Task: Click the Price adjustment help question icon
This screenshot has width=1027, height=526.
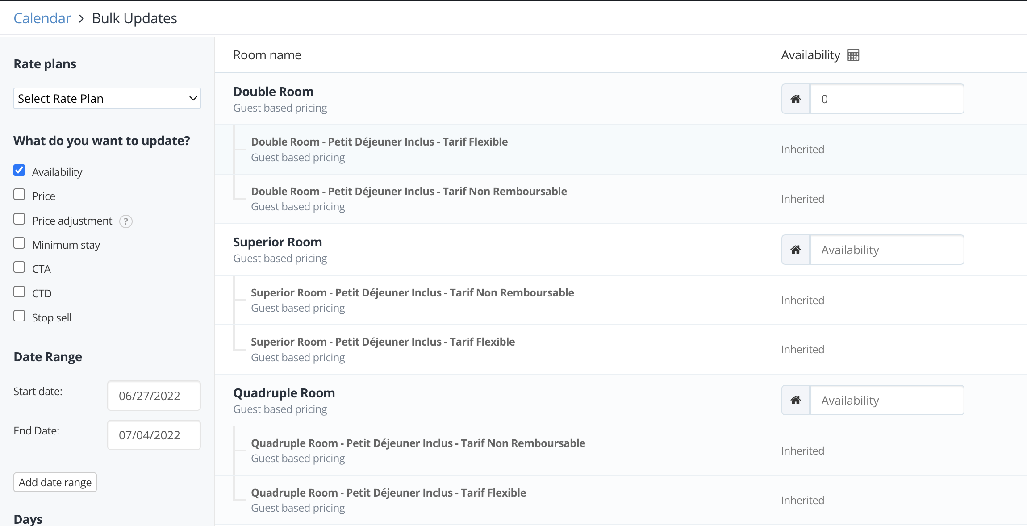Action: point(126,221)
